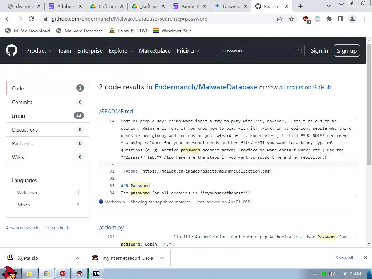Click the browser address bar URL
The height and width of the screenshot is (279, 372).
(x=130, y=19)
